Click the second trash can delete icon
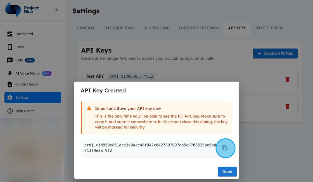Image resolution: width=313 pixels, height=182 pixels. [288, 106]
